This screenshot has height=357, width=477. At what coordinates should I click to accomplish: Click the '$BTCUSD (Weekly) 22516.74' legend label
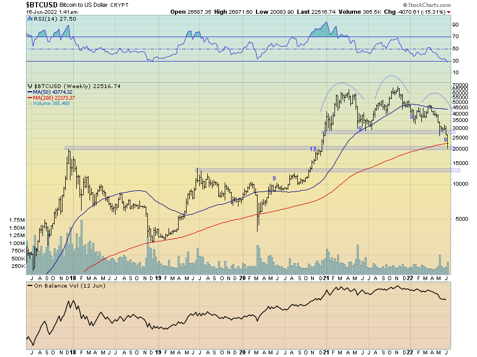(77, 86)
